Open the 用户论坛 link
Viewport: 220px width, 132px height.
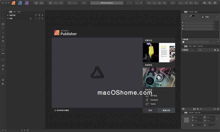pos(154,96)
